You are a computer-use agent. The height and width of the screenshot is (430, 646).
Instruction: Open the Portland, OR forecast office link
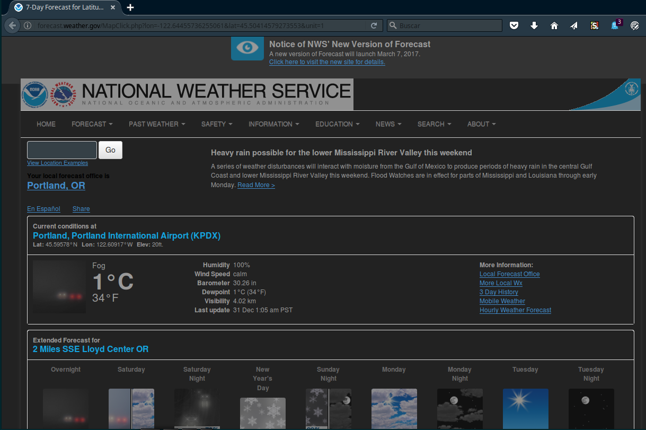click(x=56, y=186)
